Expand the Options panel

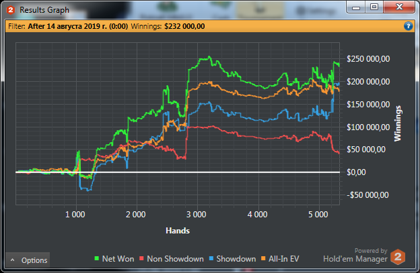tap(28, 260)
